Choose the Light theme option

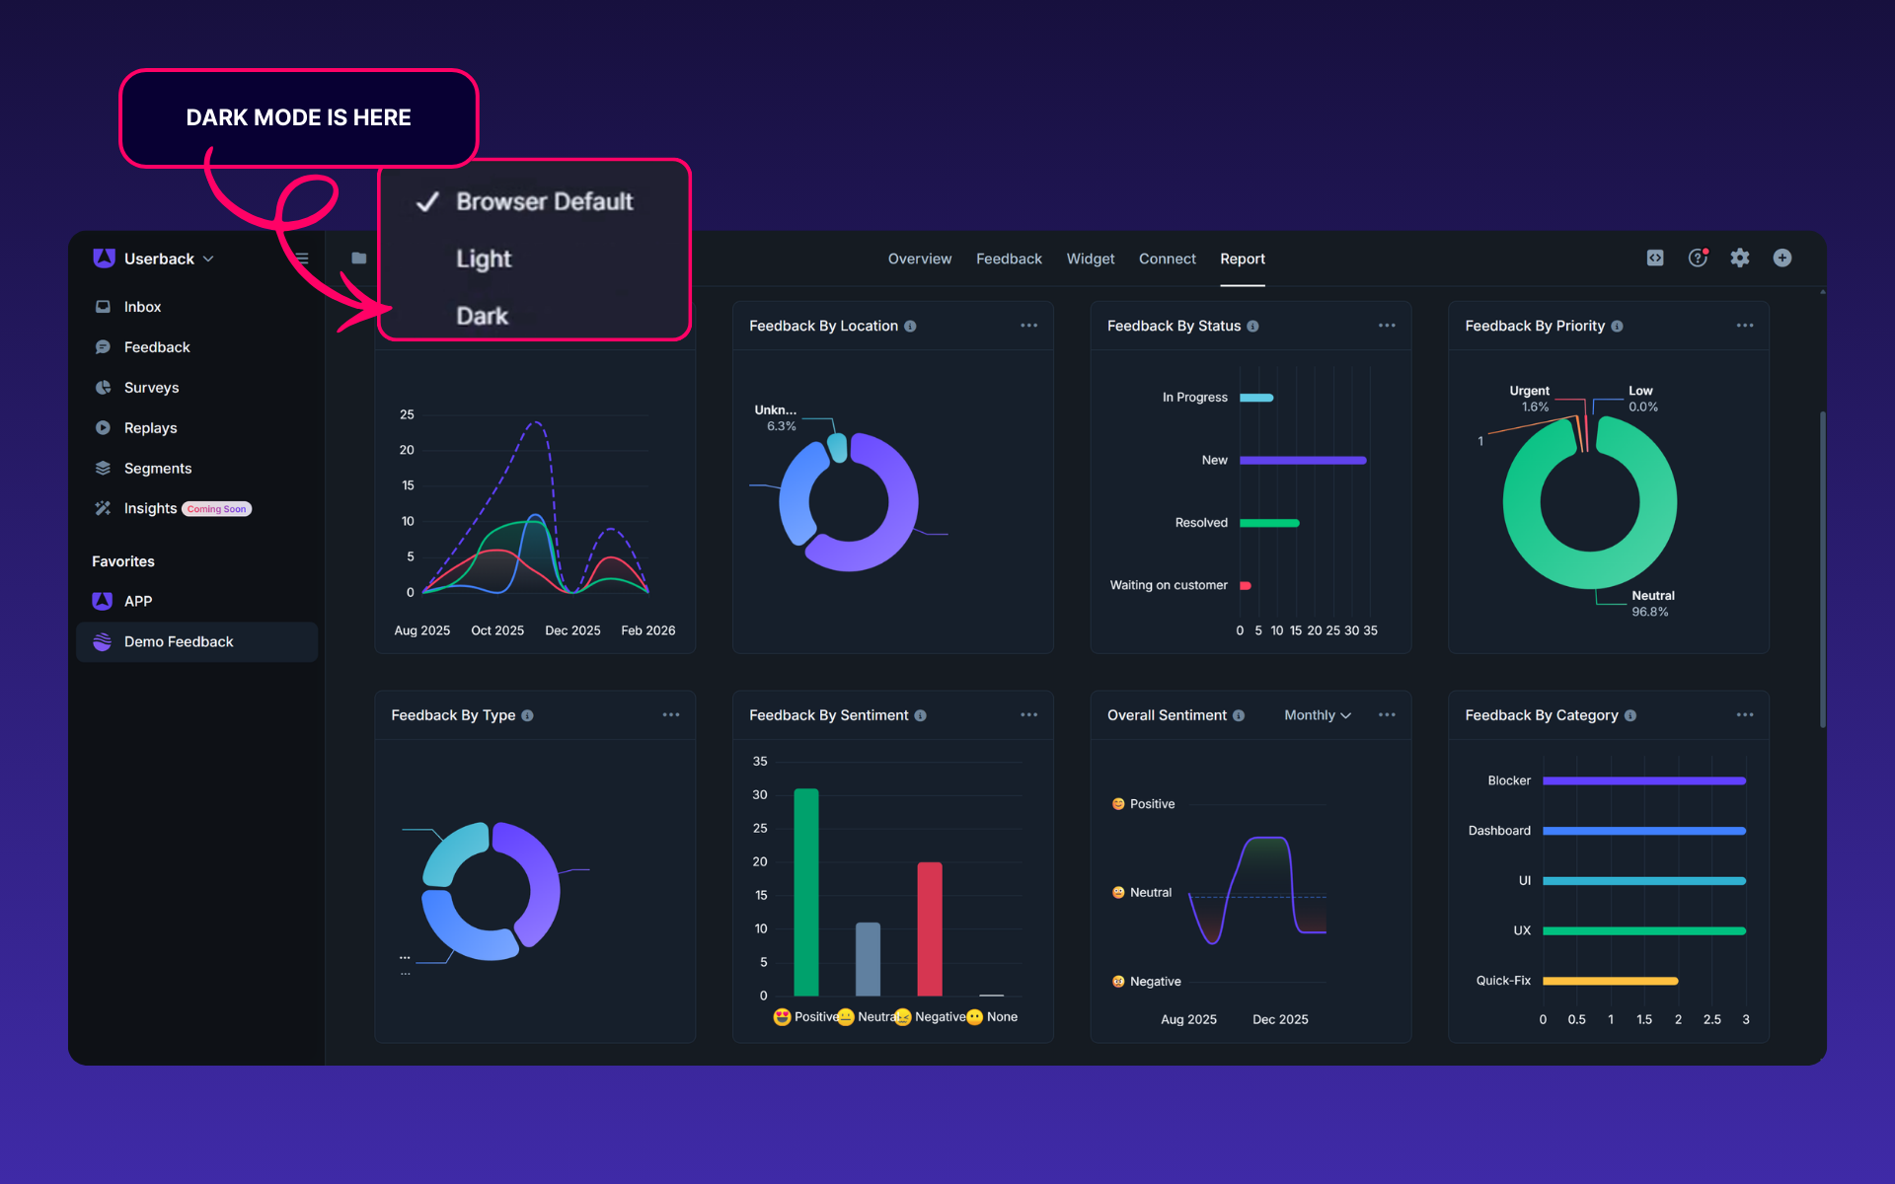[x=484, y=259]
